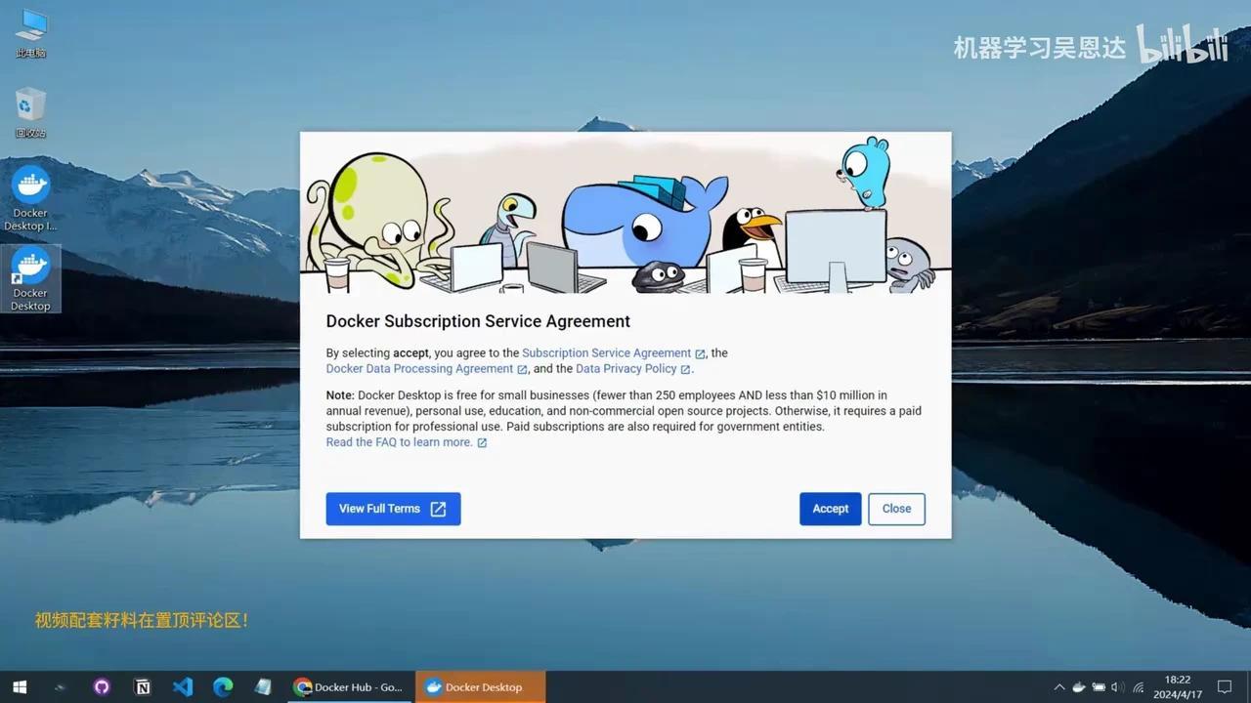The image size is (1251, 703).
Task: Select the Recycle Bin desktop icon
Action: pos(30,112)
